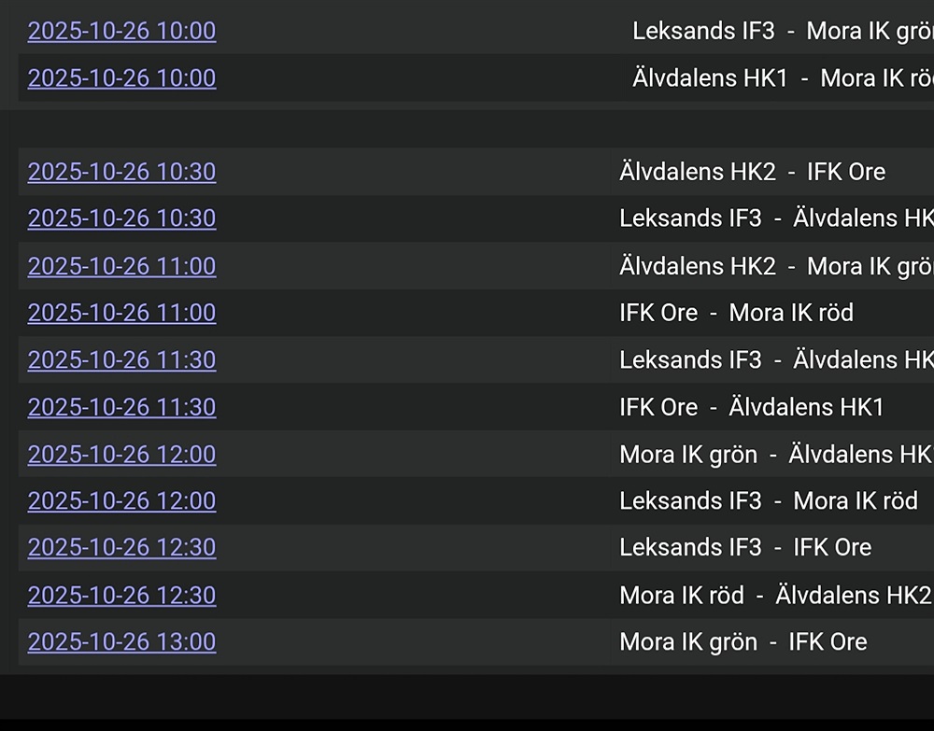934x731 pixels.
Task: Click the Mora IK röd - Älvdalens HK2 match text
Action: pyautogui.click(x=774, y=596)
